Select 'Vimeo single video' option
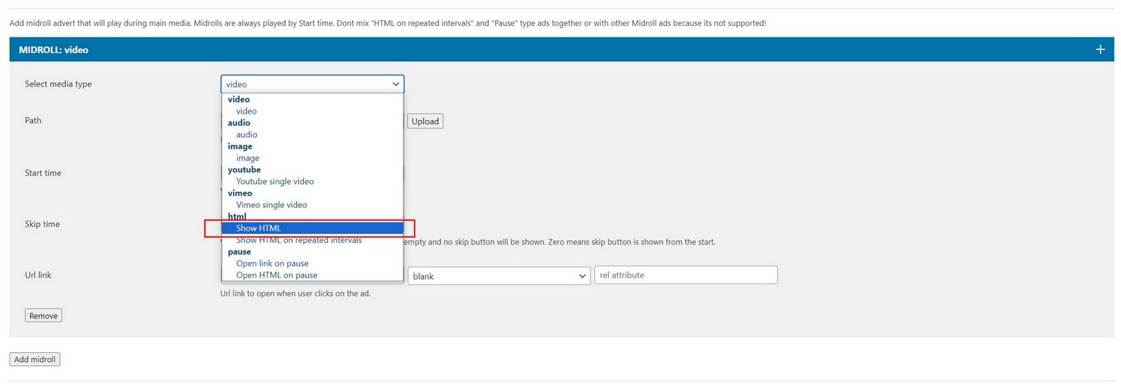 pos(271,204)
